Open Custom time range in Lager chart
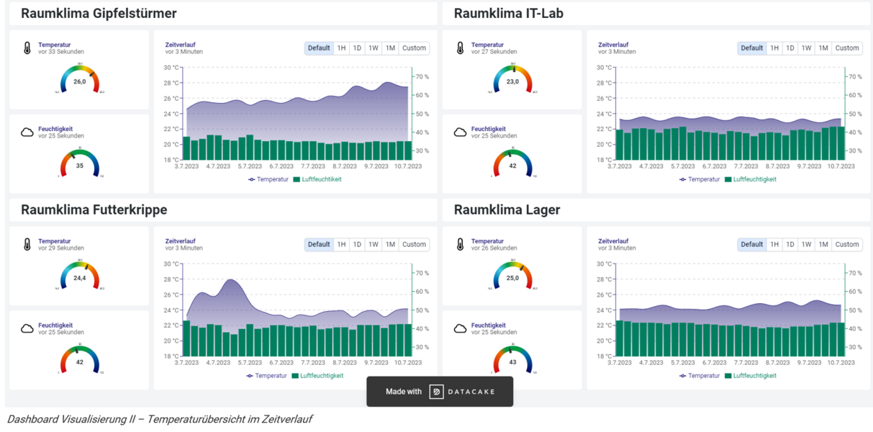 coord(846,245)
